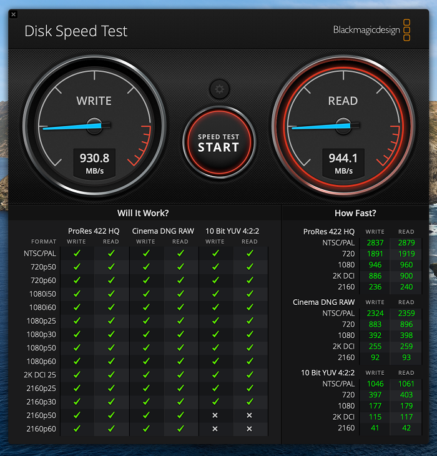Click the 177 10 Bit YUV 1080 write value
Viewport: 437px width, 456px height.
[x=375, y=406]
